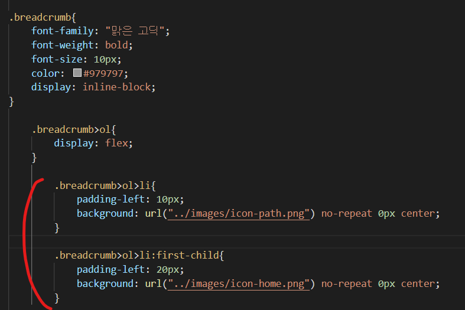
Task: Open the ../images/icon-path.png link
Action: coord(239,213)
